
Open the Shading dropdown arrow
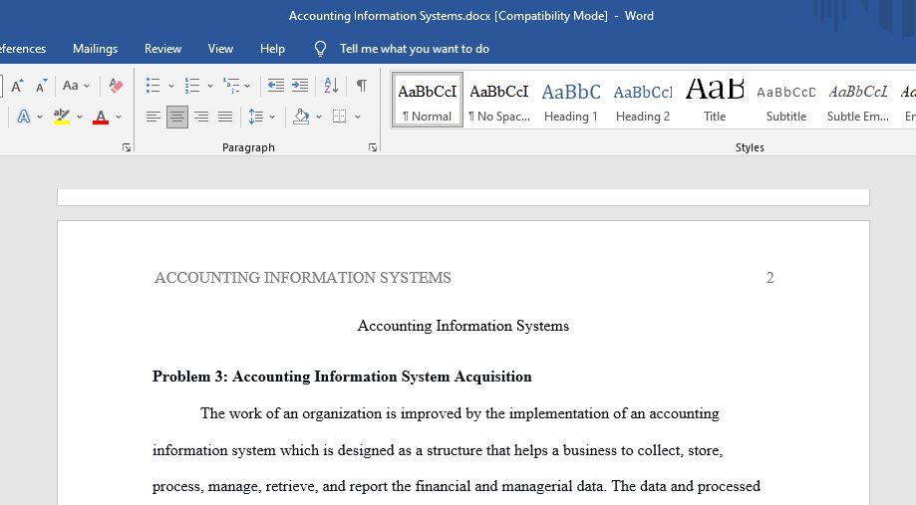coord(319,117)
